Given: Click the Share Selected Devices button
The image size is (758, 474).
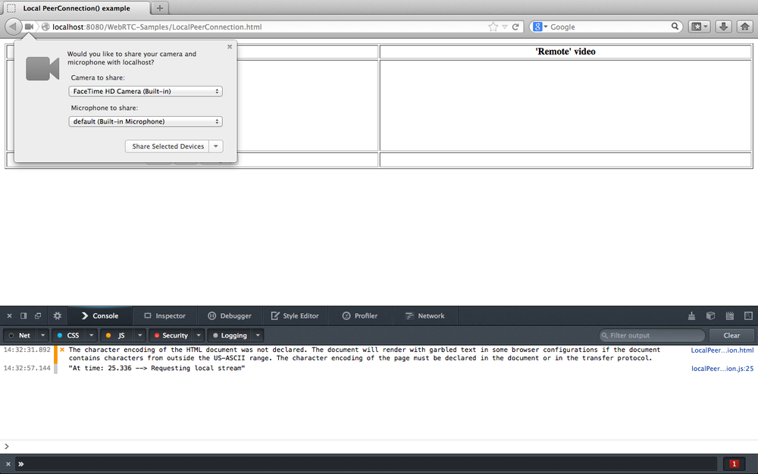Looking at the screenshot, I should pyautogui.click(x=168, y=146).
